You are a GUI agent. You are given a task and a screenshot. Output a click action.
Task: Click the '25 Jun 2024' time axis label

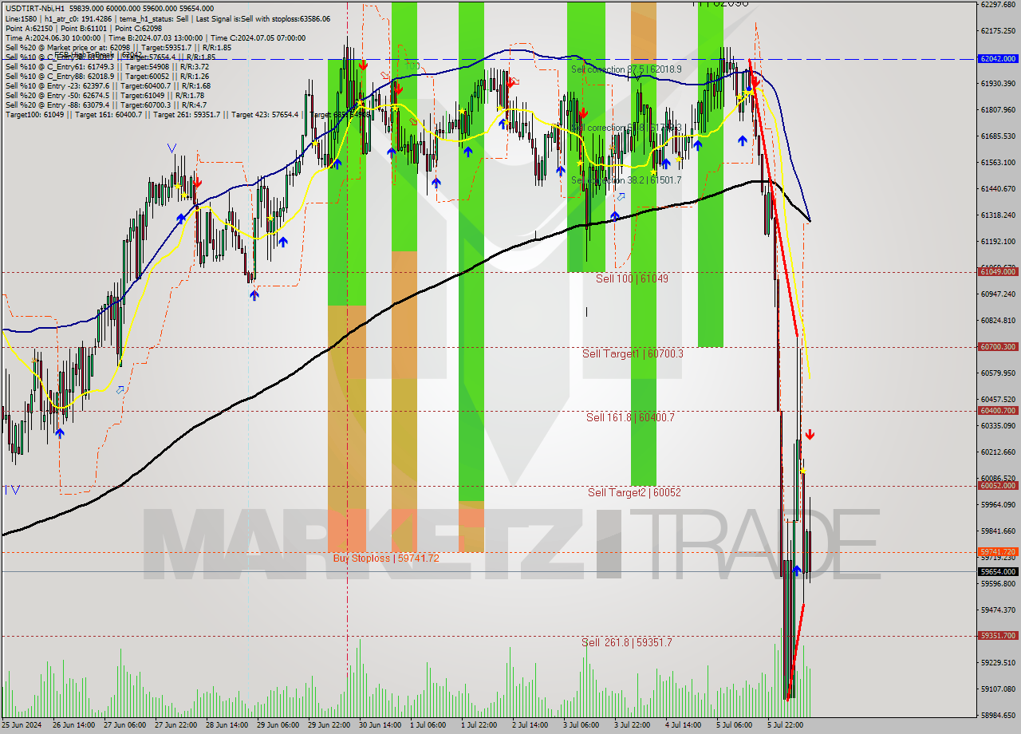click(x=20, y=725)
